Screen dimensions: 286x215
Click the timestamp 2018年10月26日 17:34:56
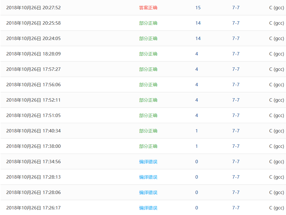33,162
